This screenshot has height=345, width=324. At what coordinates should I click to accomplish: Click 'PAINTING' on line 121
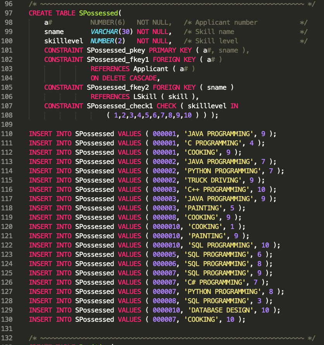click(207, 236)
